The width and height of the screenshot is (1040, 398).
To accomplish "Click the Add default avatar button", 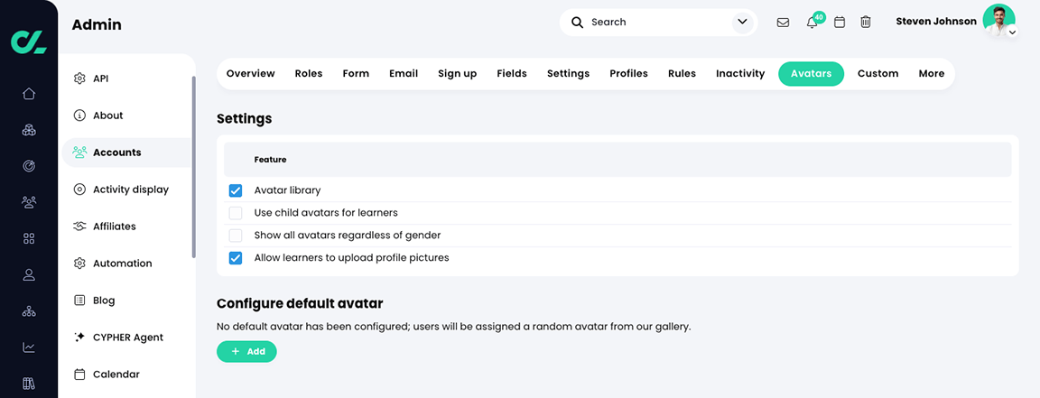I will (246, 352).
